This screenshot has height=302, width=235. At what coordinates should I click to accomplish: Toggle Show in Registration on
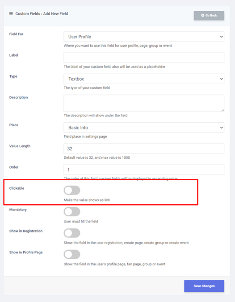[x=72, y=233]
